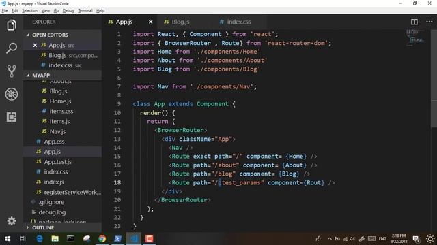Open App.css in the file tree

tap(62, 142)
